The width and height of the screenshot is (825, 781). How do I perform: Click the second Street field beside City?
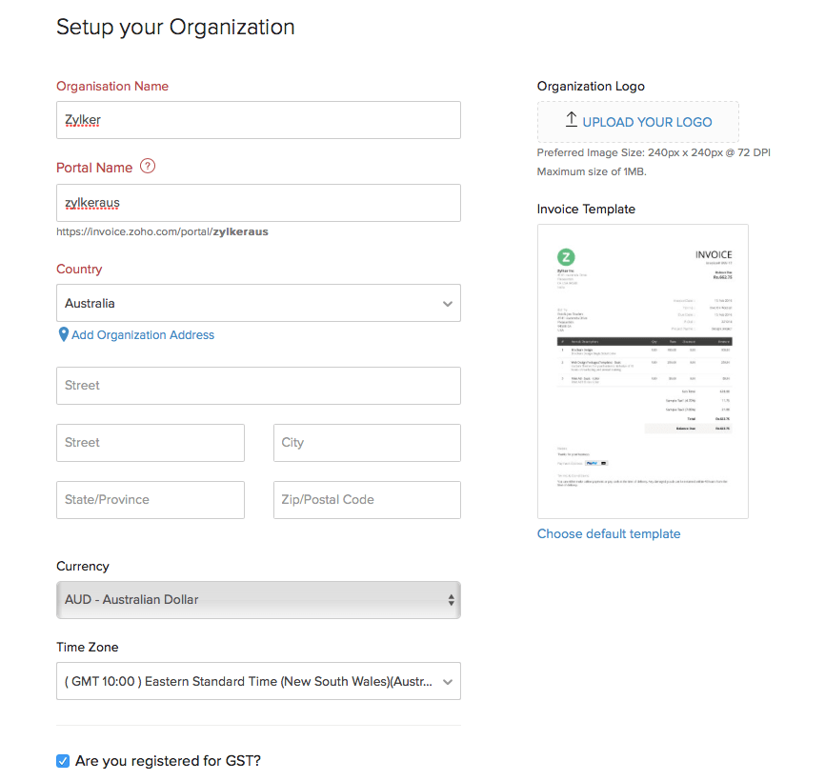(x=151, y=443)
